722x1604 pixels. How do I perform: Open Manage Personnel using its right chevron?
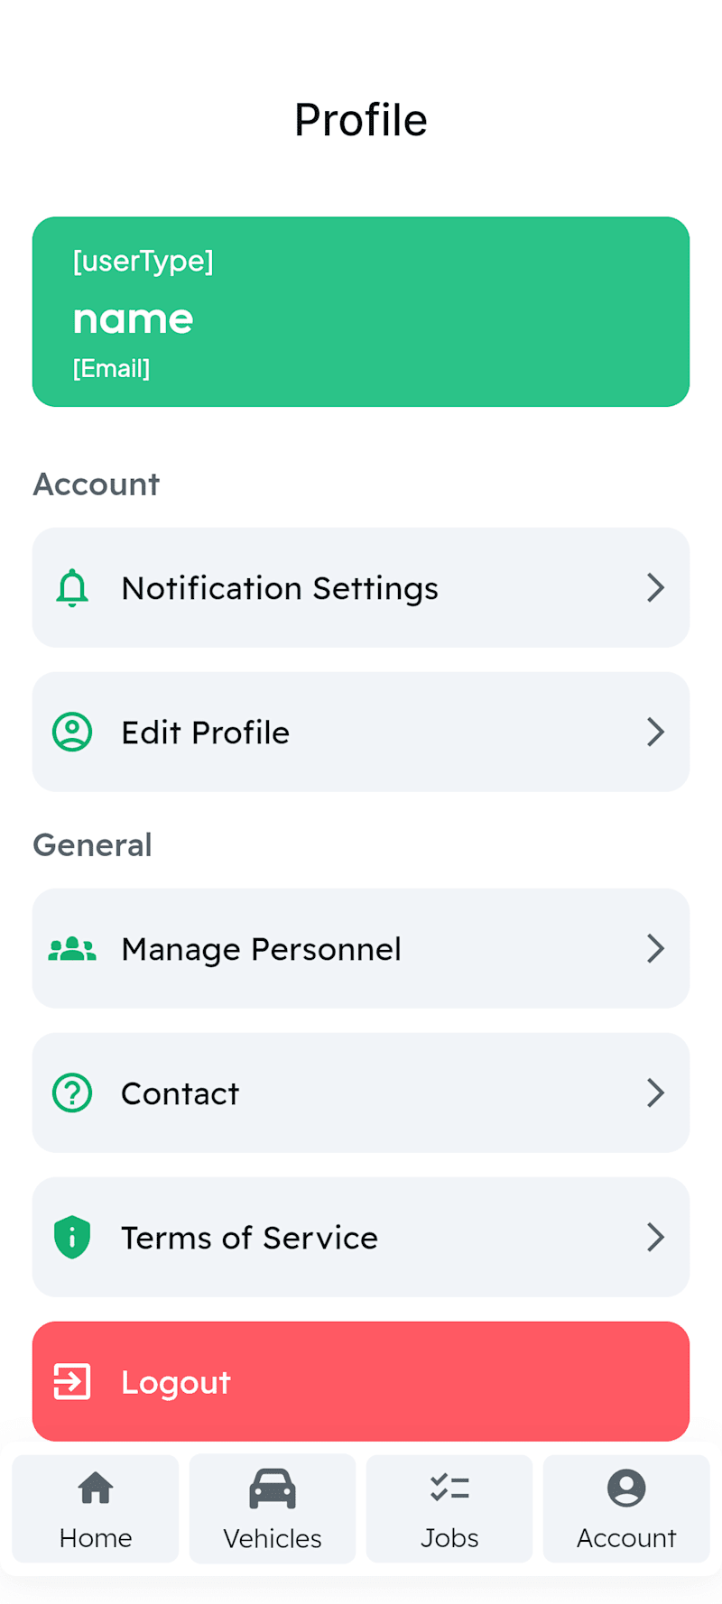(x=656, y=948)
